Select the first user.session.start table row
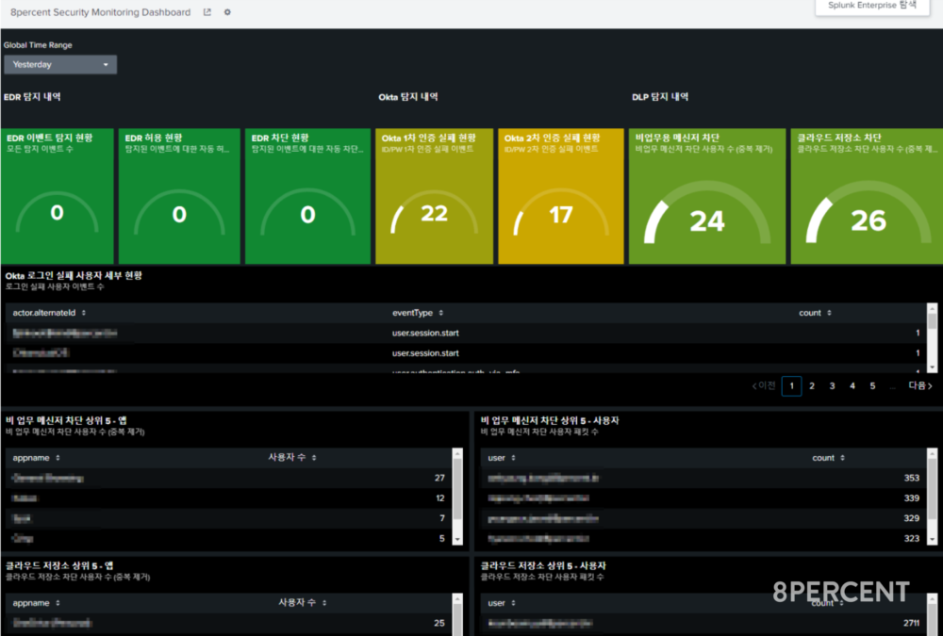The height and width of the screenshot is (636, 943). 424,334
